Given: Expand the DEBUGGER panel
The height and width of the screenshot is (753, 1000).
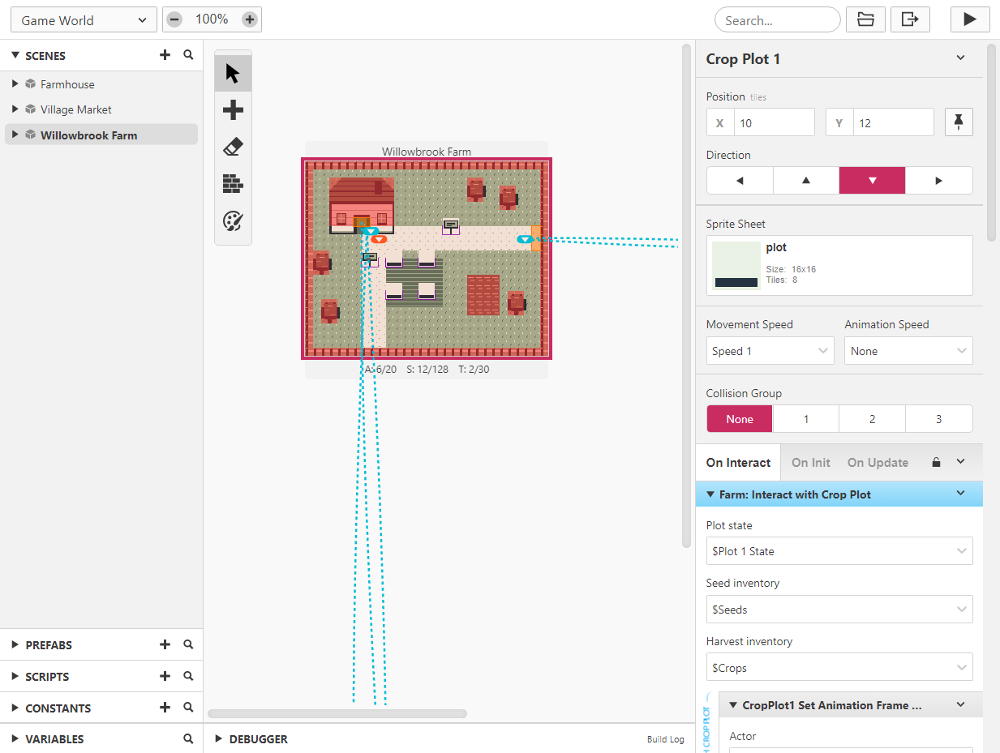Looking at the screenshot, I should pyautogui.click(x=219, y=739).
